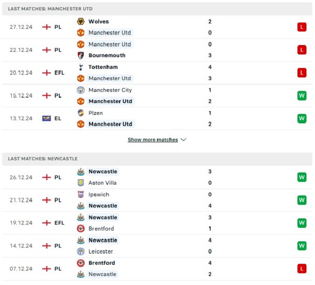The width and height of the screenshot is (315, 285).
Task: Expand Show more matches chevron arrow
Action: point(184,140)
